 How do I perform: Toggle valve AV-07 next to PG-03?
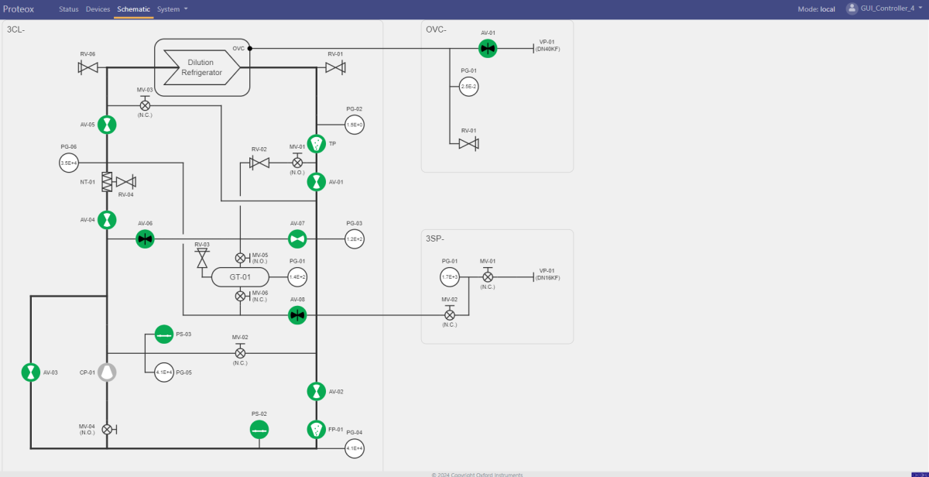(297, 238)
